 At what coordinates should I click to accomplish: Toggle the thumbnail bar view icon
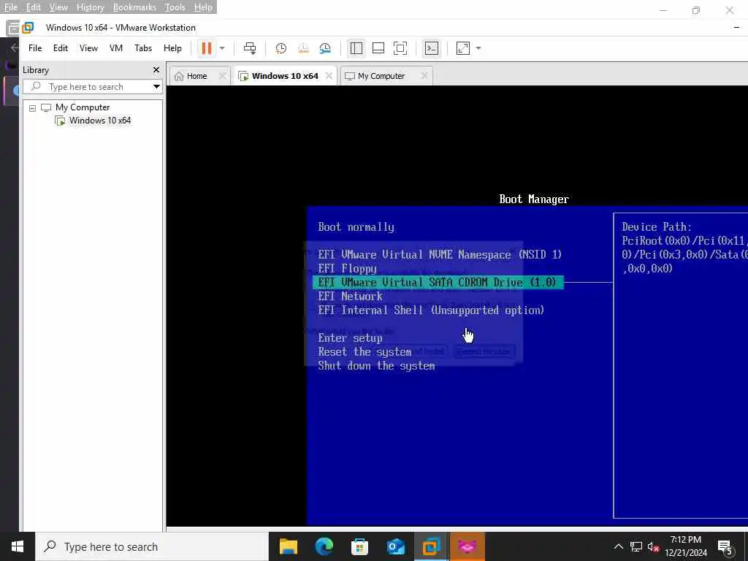click(x=378, y=48)
